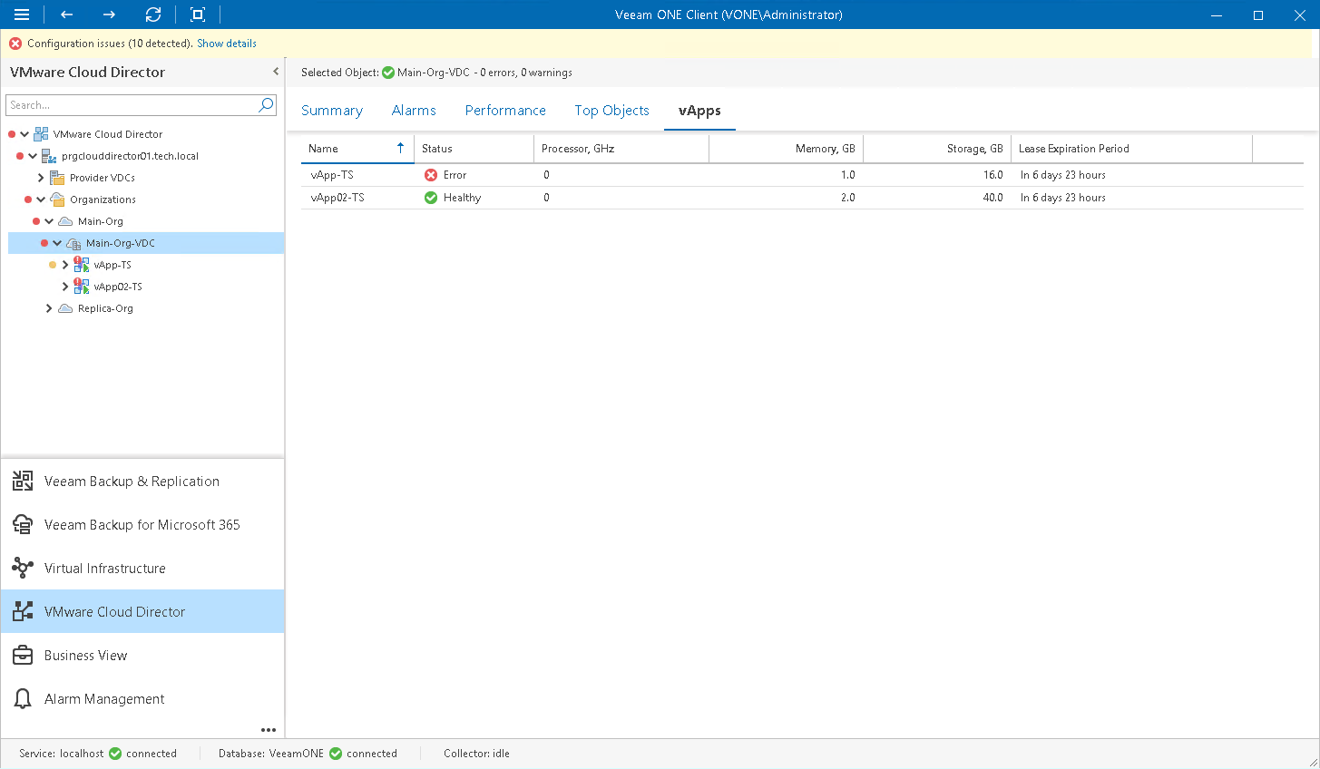
Task: Click the Organizations folder icon
Action: click(x=57, y=200)
